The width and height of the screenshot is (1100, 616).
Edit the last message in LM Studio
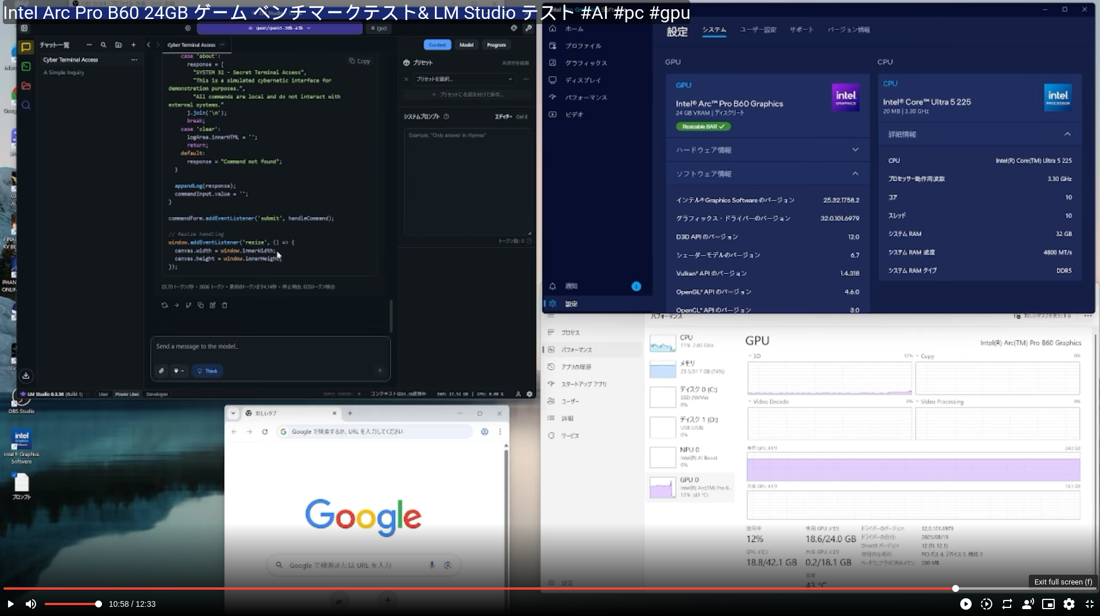pos(213,305)
